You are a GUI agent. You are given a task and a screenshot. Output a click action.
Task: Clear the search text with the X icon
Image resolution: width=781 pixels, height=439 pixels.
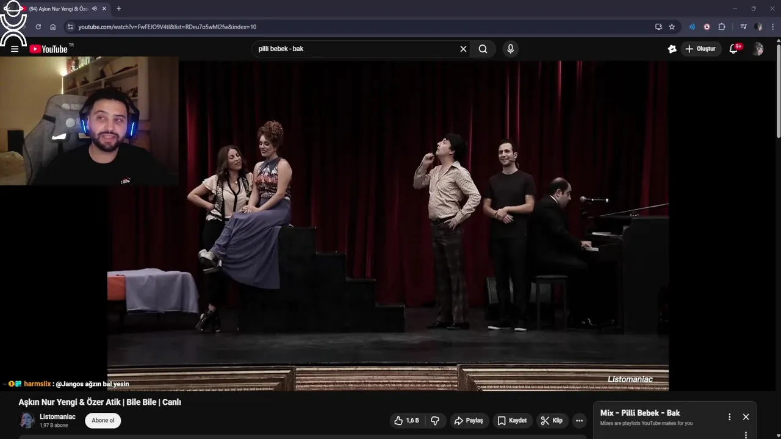pyautogui.click(x=463, y=49)
